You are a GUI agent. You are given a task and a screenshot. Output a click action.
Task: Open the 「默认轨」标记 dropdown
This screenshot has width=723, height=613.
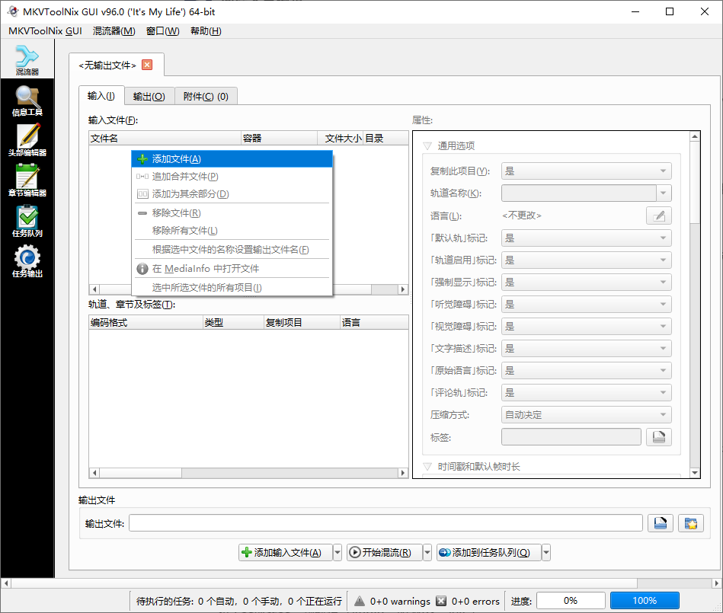(586, 238)
